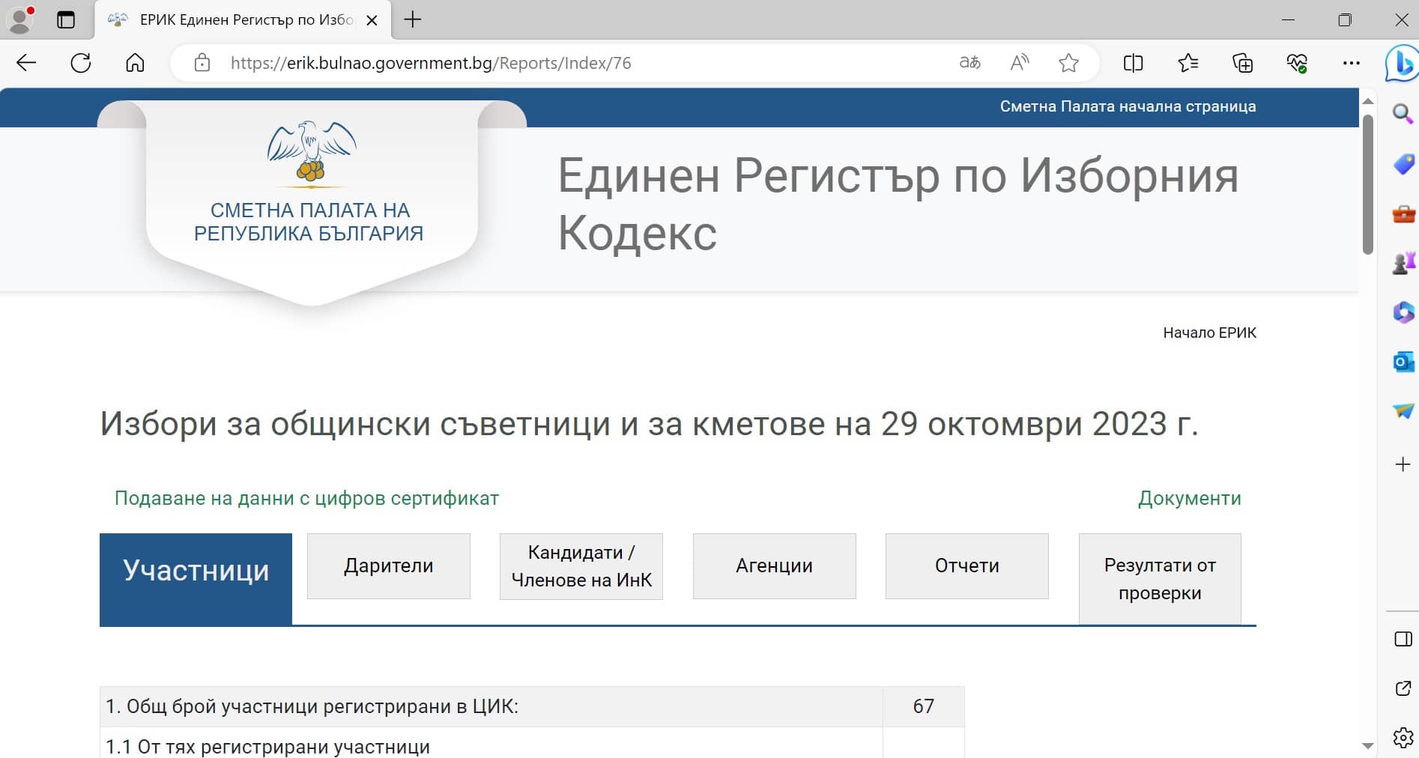1419x758 pixels.
Task: Open Browser essentials
Action: (1298, 63)
